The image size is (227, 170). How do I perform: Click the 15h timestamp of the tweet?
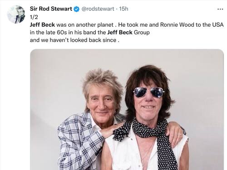click(x=123, y=9)
